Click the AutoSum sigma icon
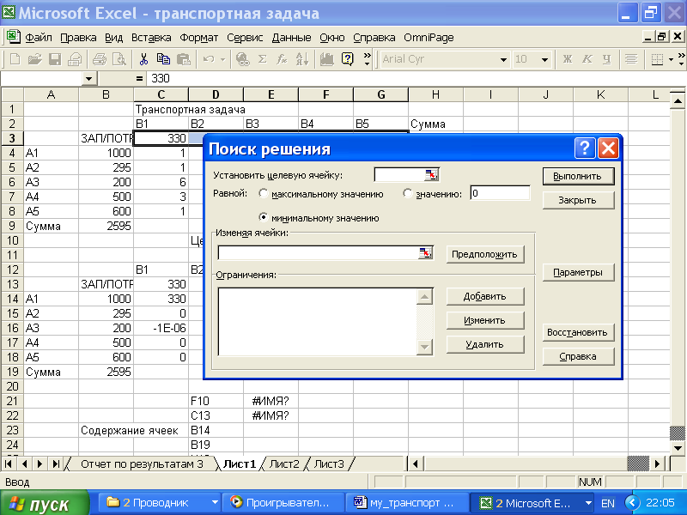The height and width of the screenshot is (515, 687). click(x=262, y=58)
